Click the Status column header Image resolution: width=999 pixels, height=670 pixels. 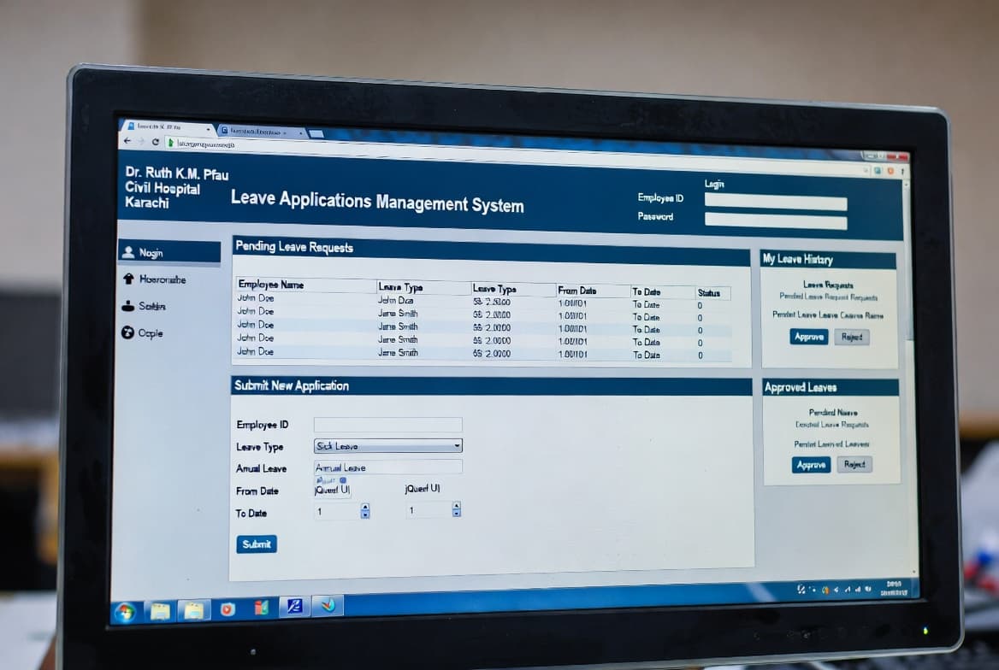pyautogui.click(x=708, y=293)
